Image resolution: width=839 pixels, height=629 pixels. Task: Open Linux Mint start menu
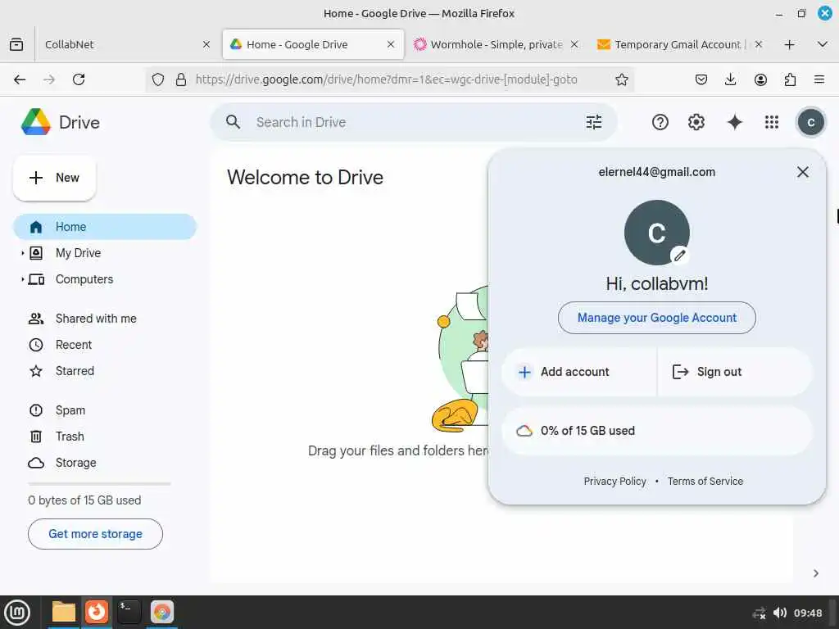(x=17, y=613)
